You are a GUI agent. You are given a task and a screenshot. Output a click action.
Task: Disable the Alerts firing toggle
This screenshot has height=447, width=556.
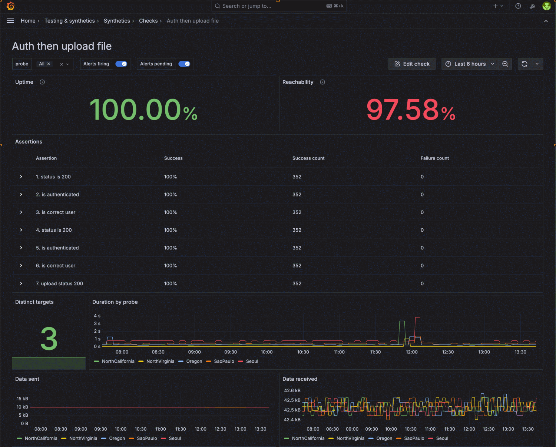[x=122, y=64]
